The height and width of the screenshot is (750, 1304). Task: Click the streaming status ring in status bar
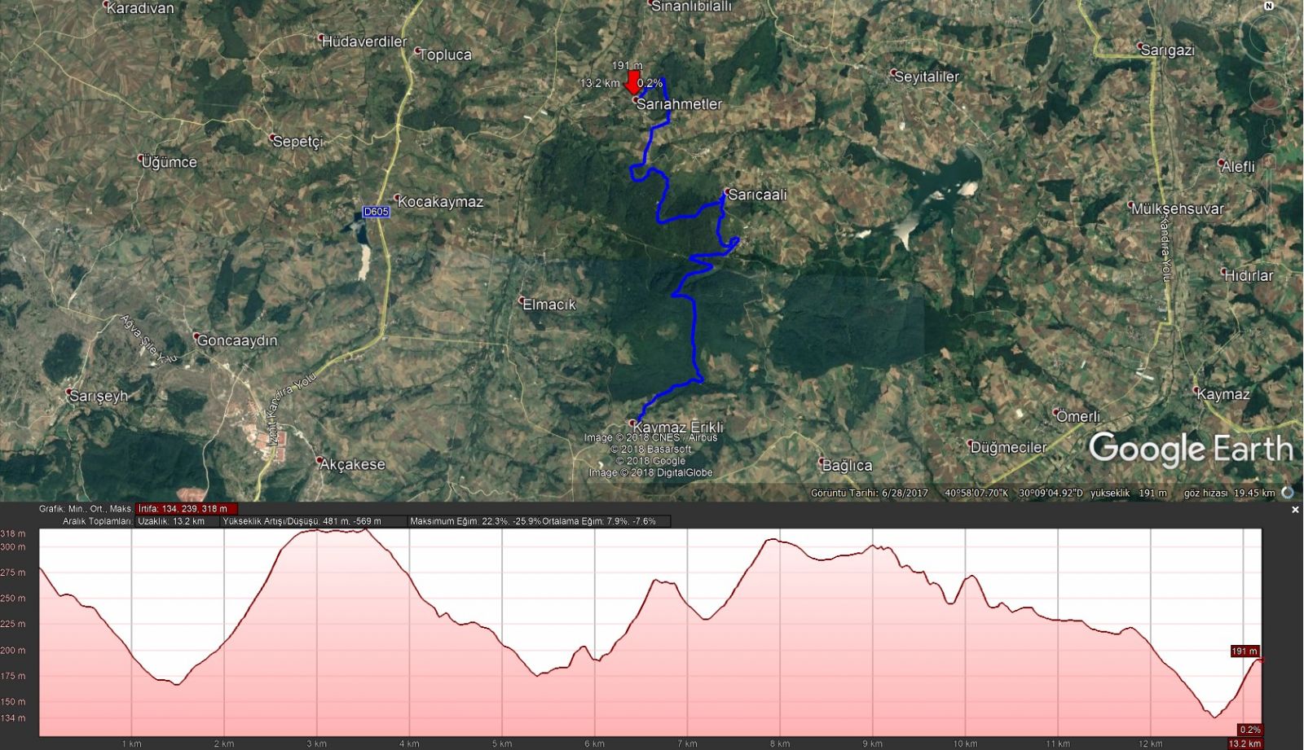[x=1288, y=493]
